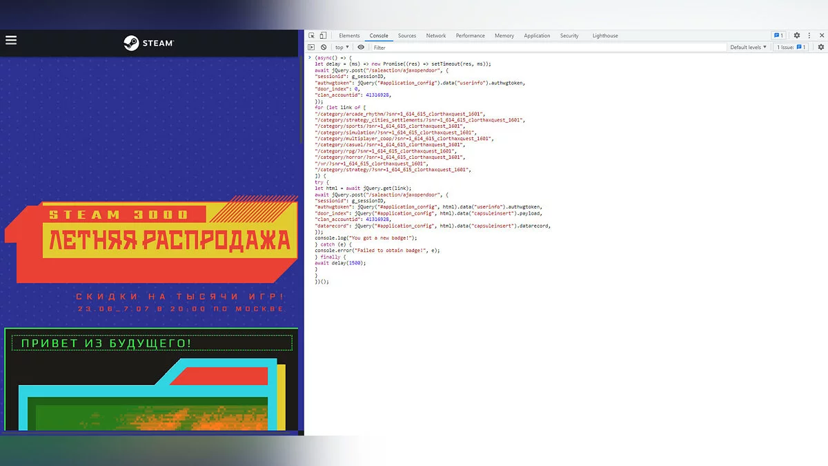Open Steam hamburger menu
Screen dimensions: 828x466
click(x=11, y=40)
